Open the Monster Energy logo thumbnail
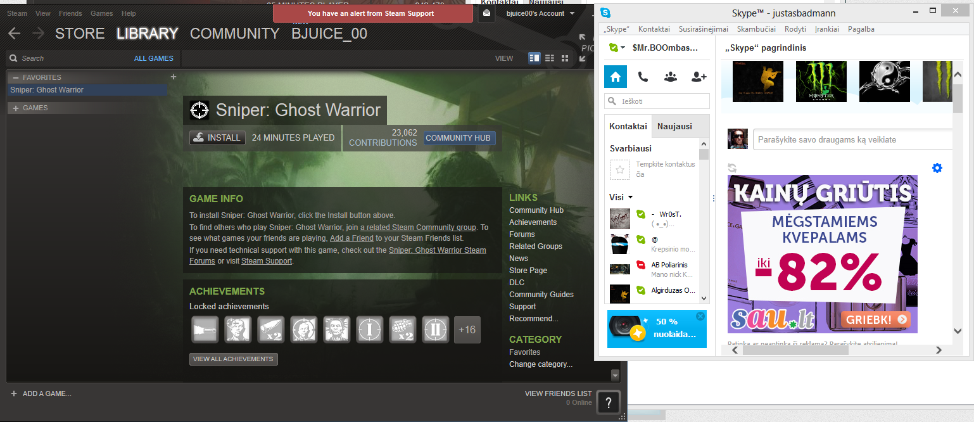Image resolution: width=974 pixels, height=422 pixels. pyautogui.click(x=821, y=81)
